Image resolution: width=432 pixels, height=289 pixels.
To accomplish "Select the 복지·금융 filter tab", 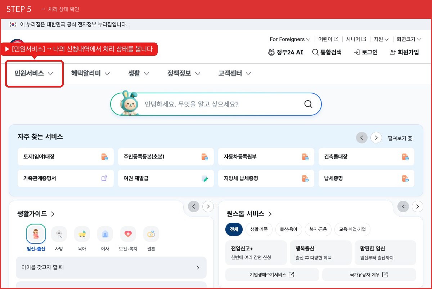I will 318,229.
